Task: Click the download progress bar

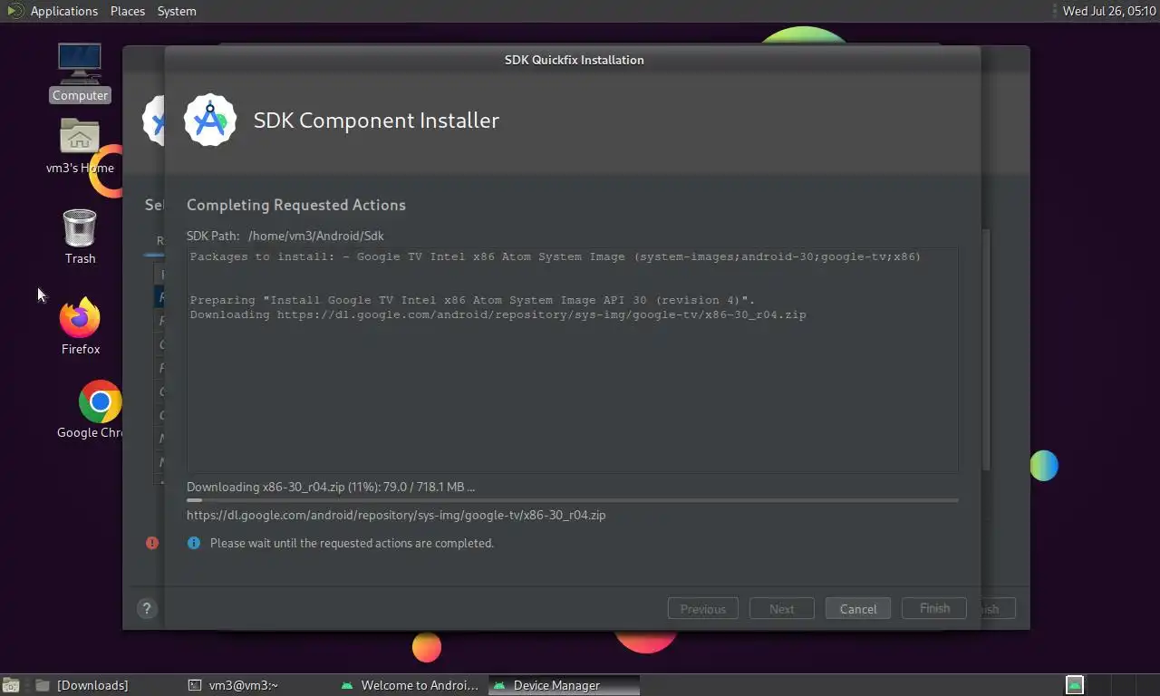Action: click(573, 500)
